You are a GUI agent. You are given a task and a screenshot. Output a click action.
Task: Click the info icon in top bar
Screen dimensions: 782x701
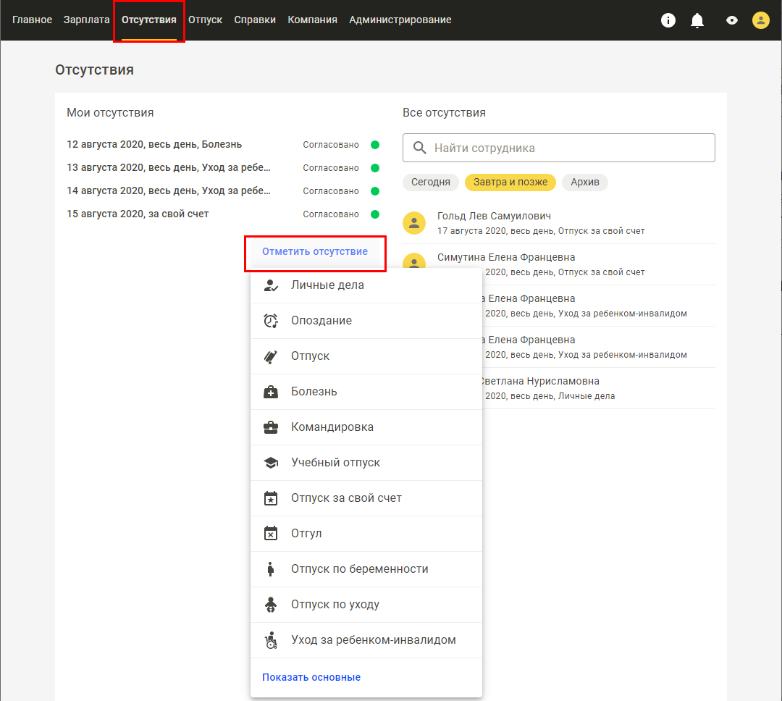(668, 20)
